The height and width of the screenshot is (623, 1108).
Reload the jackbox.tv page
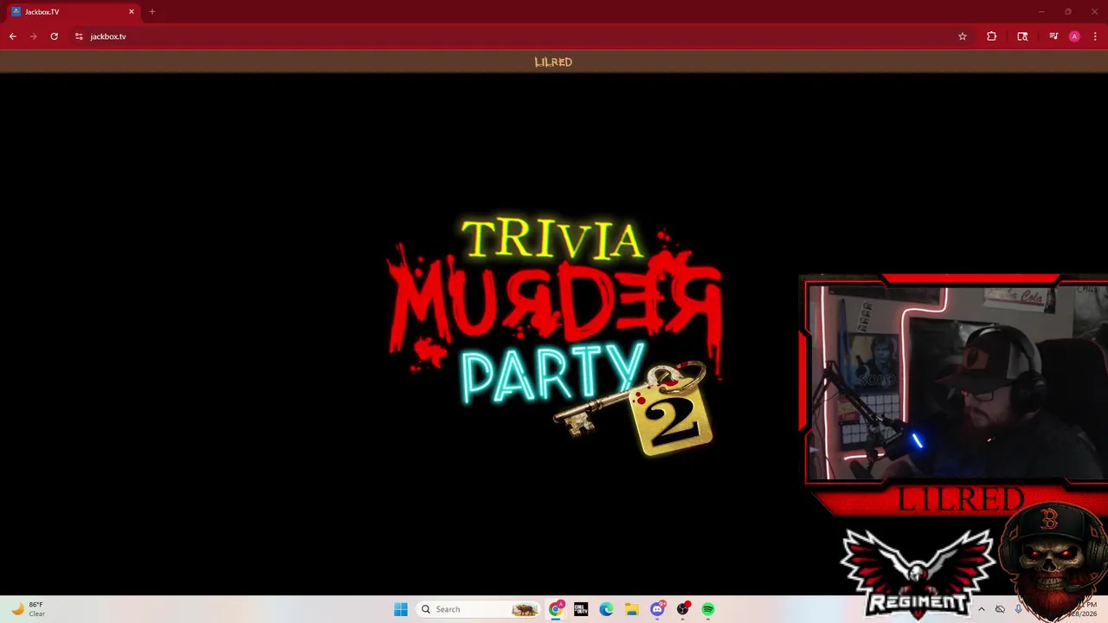pos(54,36)
